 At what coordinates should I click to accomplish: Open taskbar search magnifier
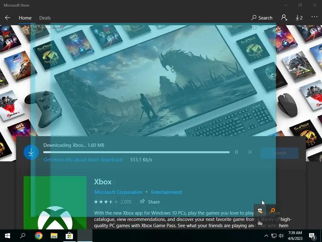pyautogui.click(x=23, y=236)
